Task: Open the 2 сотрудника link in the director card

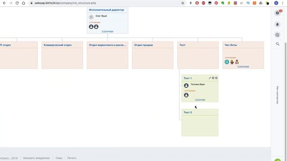Action: (108, 31)
